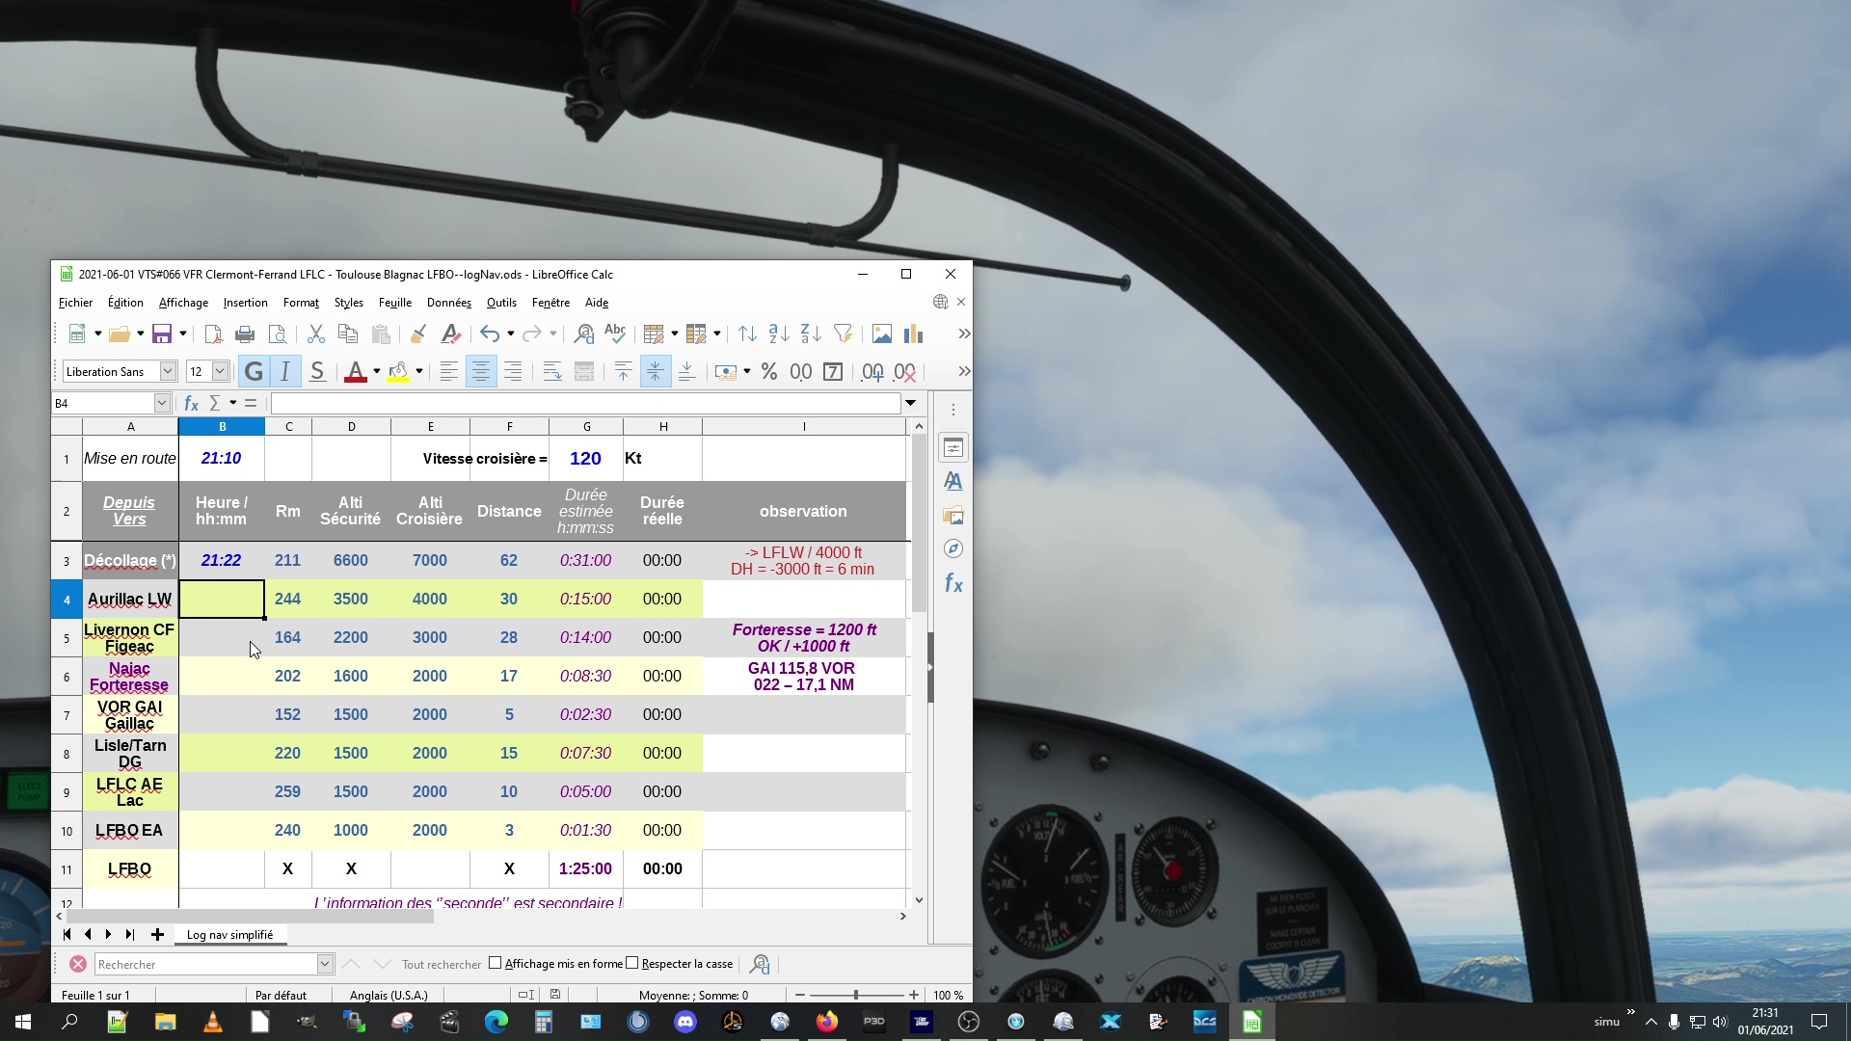This screenshot has height=1041, width=1851.
Task: Click the AutoFilter funnel icon
Action: point(843,334)
